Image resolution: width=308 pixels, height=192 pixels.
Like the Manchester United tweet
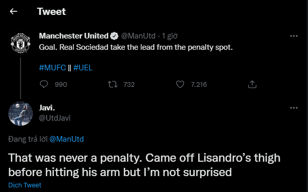(180, 85)
